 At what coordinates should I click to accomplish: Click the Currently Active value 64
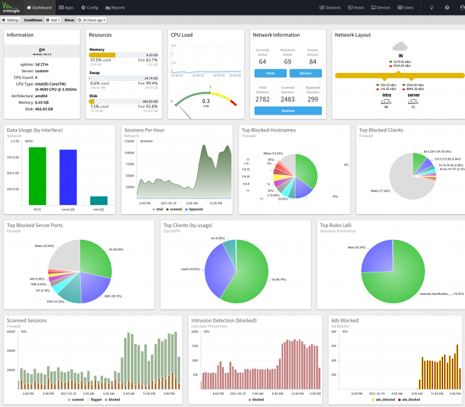pyautogui.click(x=262, y=62)
